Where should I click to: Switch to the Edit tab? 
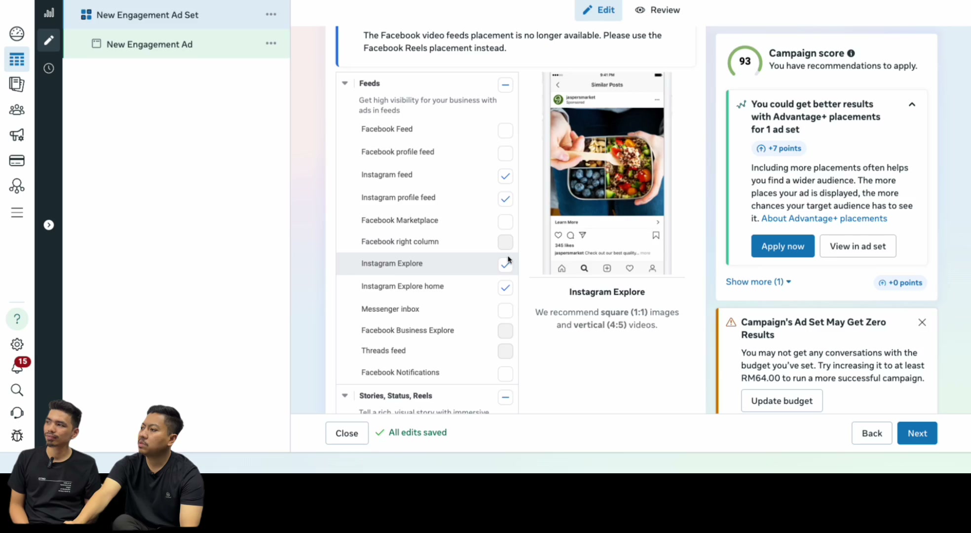(598, 10)
